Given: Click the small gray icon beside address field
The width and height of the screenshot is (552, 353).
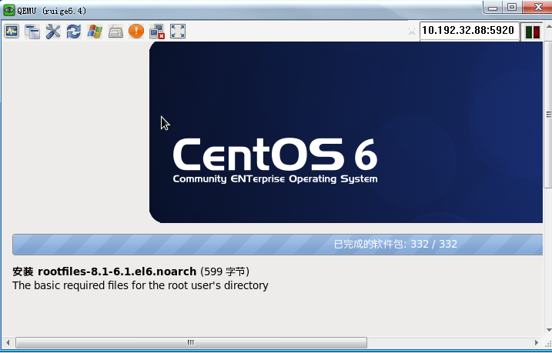Looking at the screenshot, I should pyautogui.click(x=412, y=32).
